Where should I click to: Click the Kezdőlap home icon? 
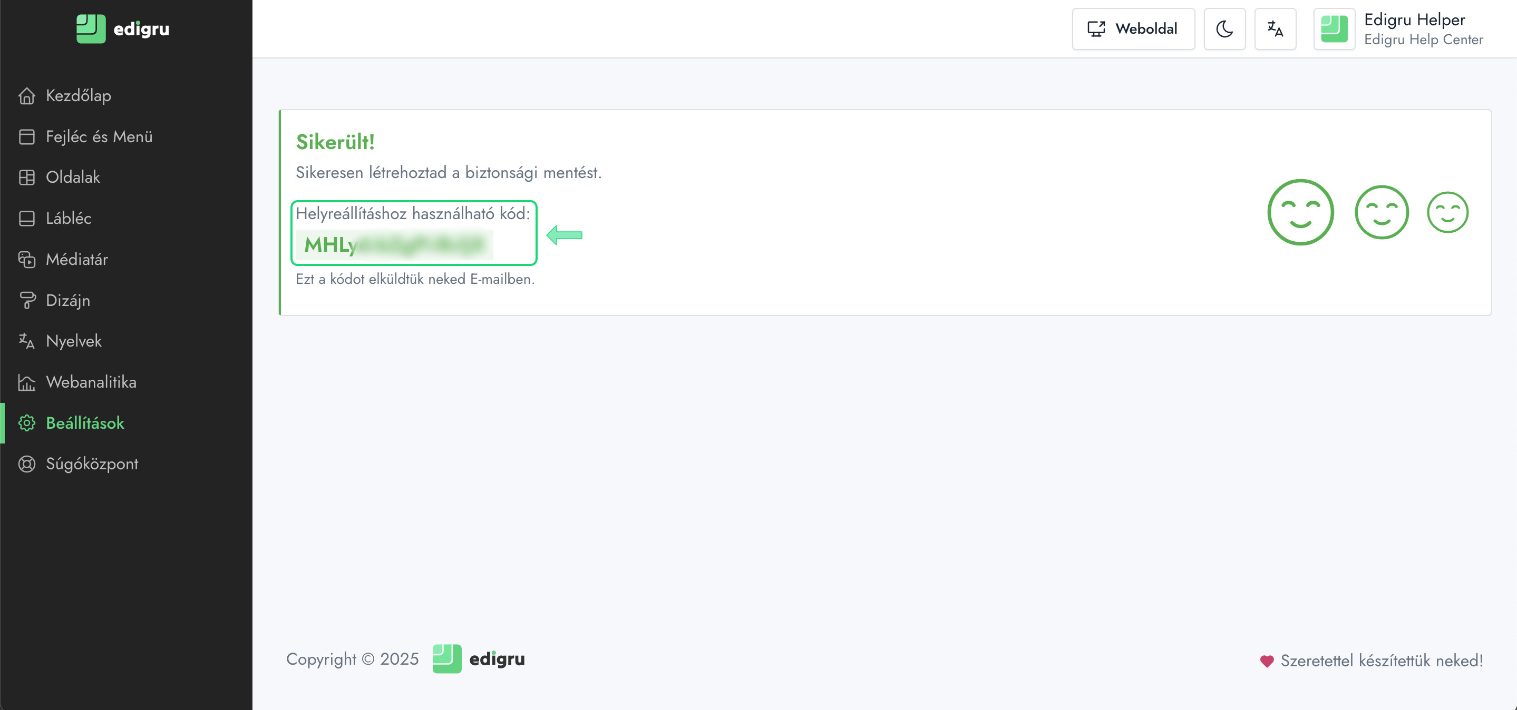(26, 96)
